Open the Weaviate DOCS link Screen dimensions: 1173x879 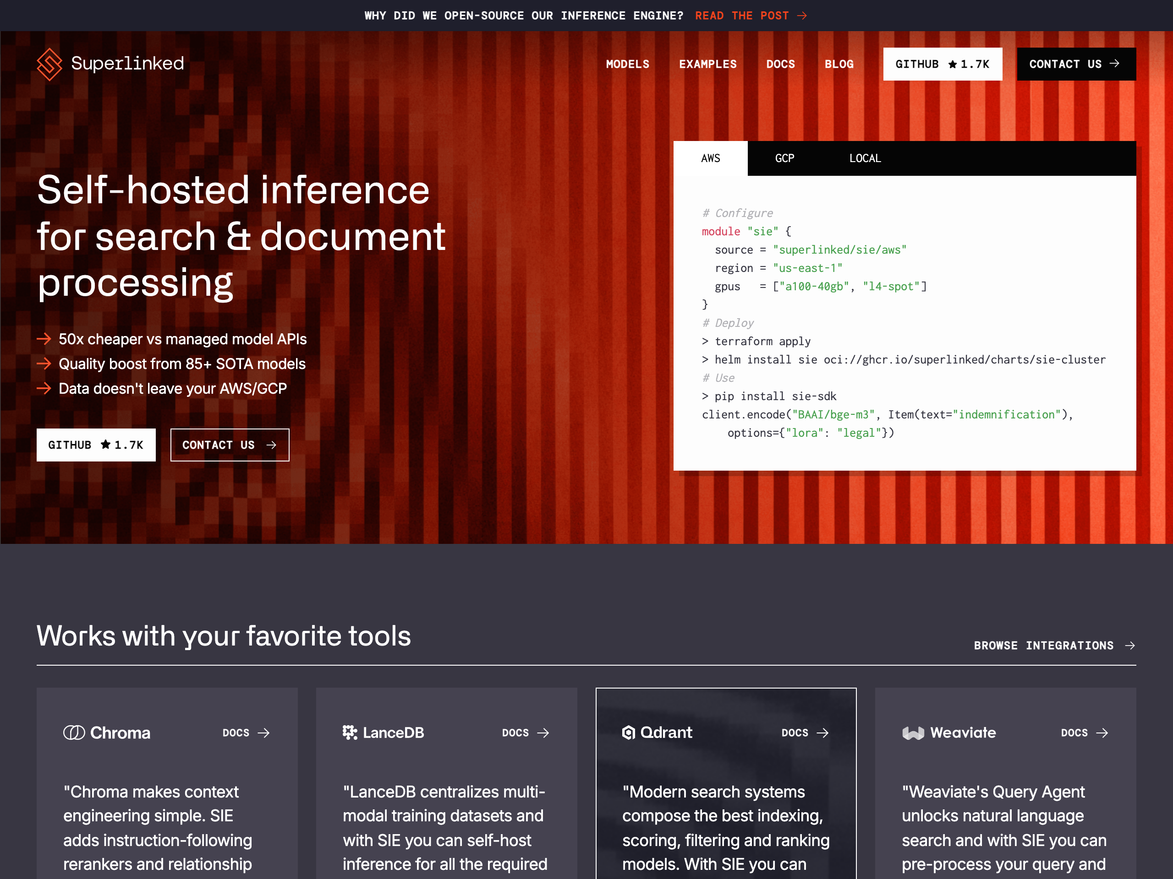tap(1085, 733)
